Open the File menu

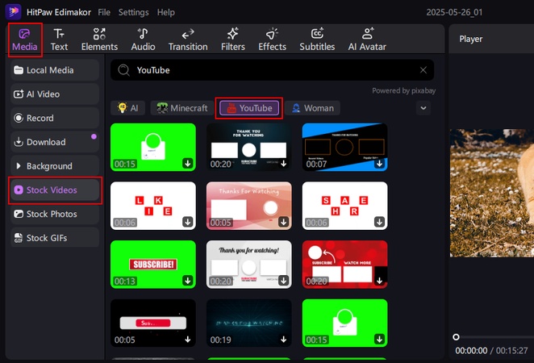104,12
